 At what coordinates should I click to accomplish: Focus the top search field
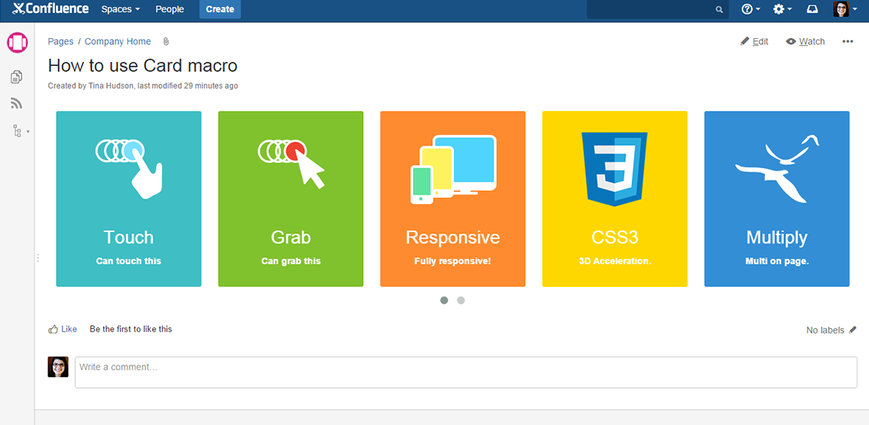point(658,9)
